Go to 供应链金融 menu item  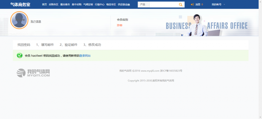124,5
